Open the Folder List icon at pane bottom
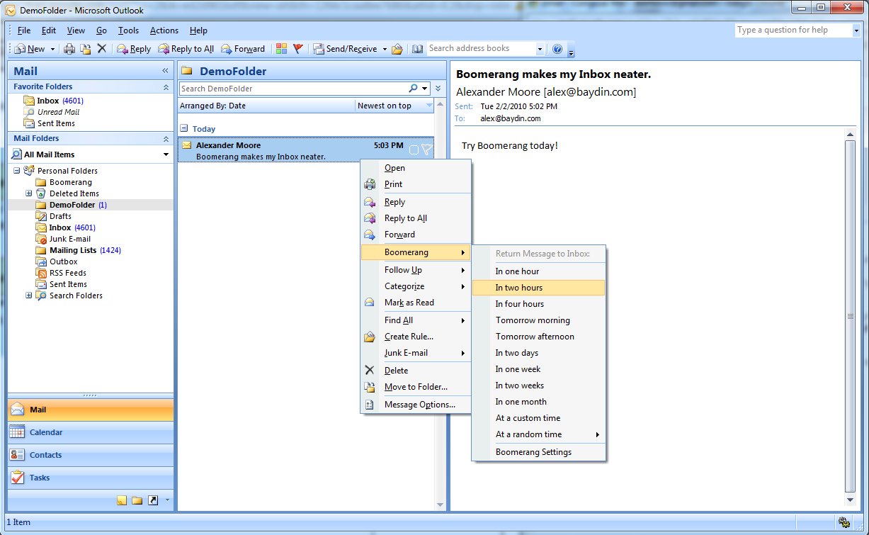869x535 pixels. pyautogui.click(x=139, y=500)
